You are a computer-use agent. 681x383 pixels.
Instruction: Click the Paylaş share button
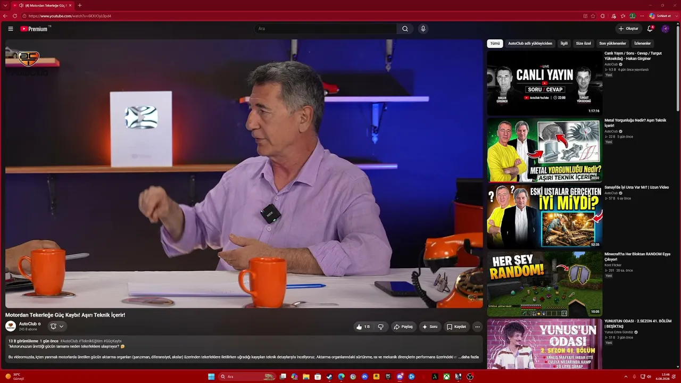coord(403,327)
